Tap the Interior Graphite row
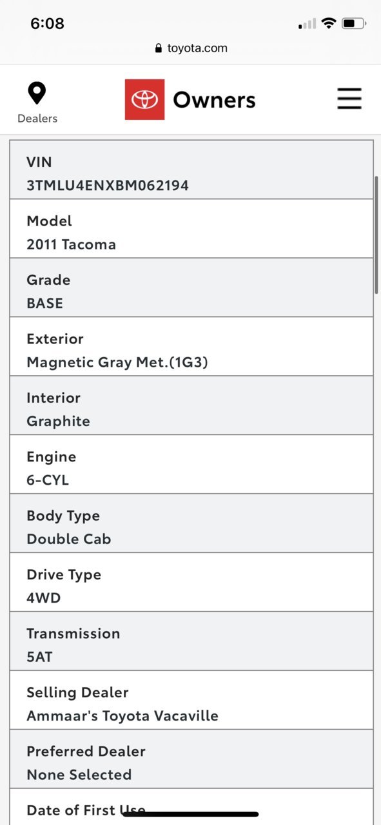This screenshot has height=825, width=381. point(191,405)
